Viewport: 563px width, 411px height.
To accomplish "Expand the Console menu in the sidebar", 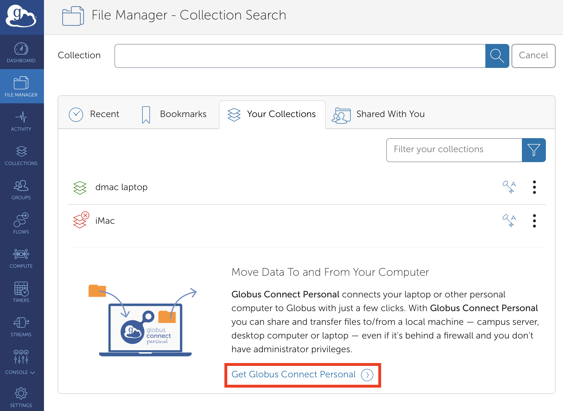I will (21, 362).
